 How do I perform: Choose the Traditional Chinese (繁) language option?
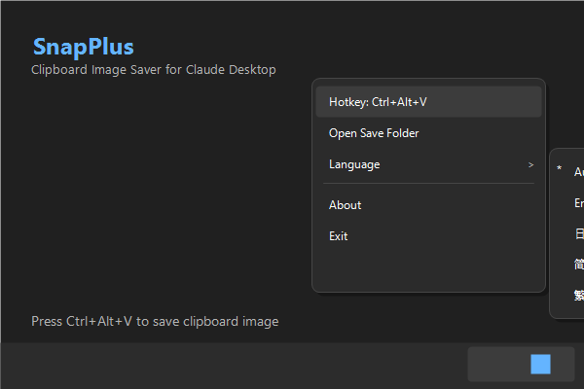tap(579, 296)
